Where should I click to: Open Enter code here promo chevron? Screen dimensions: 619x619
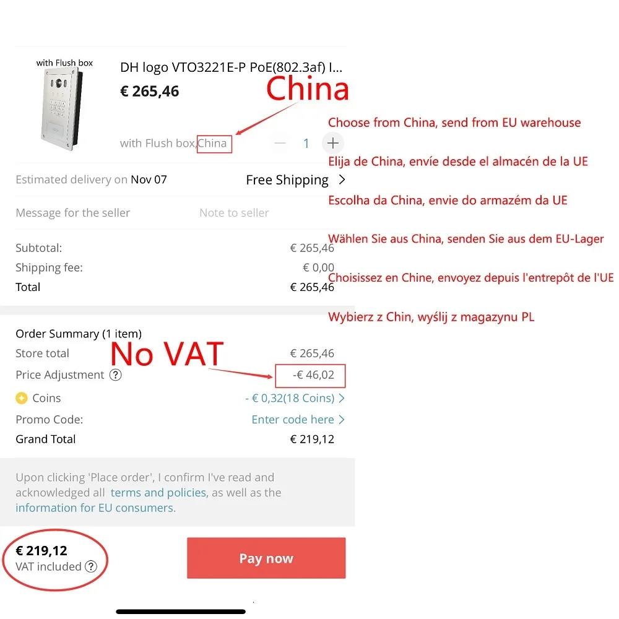(x=342, y=419)
